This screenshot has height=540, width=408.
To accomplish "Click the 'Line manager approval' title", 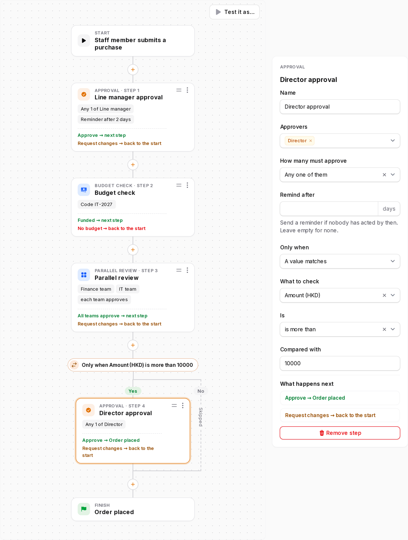I will (x=129, y=97).
